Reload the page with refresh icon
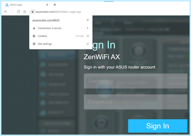This screenshot has height=136, width=191. tap(18, 12)
